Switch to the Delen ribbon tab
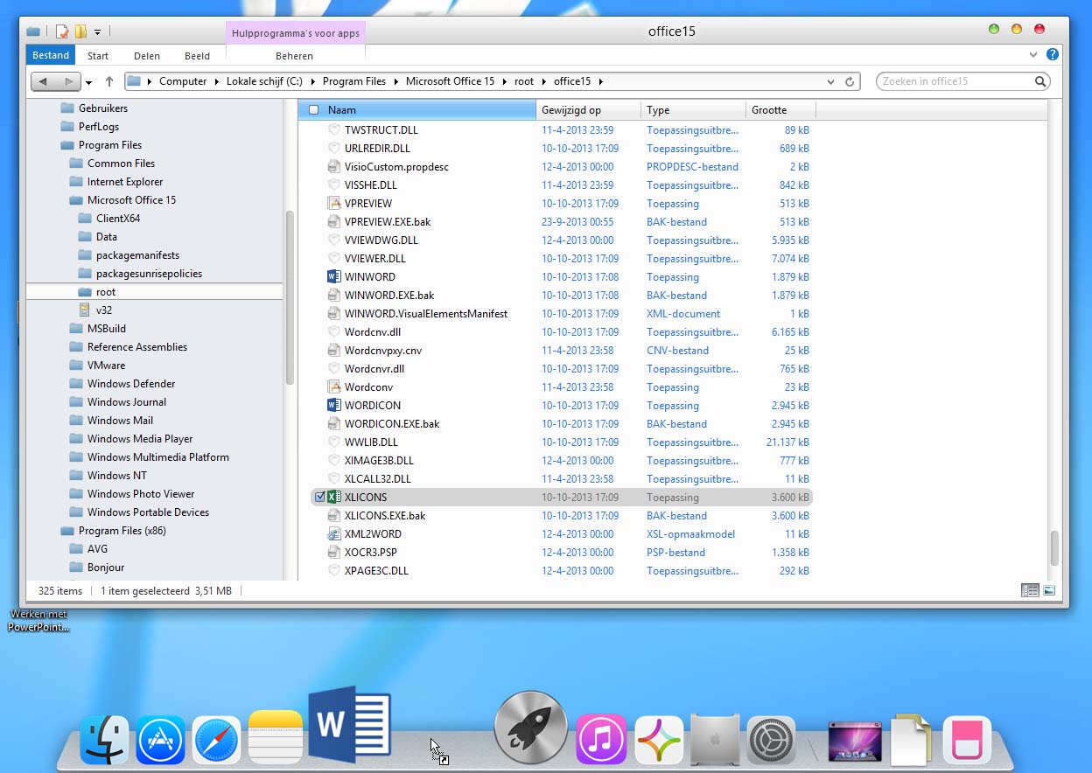 [147, 56]
